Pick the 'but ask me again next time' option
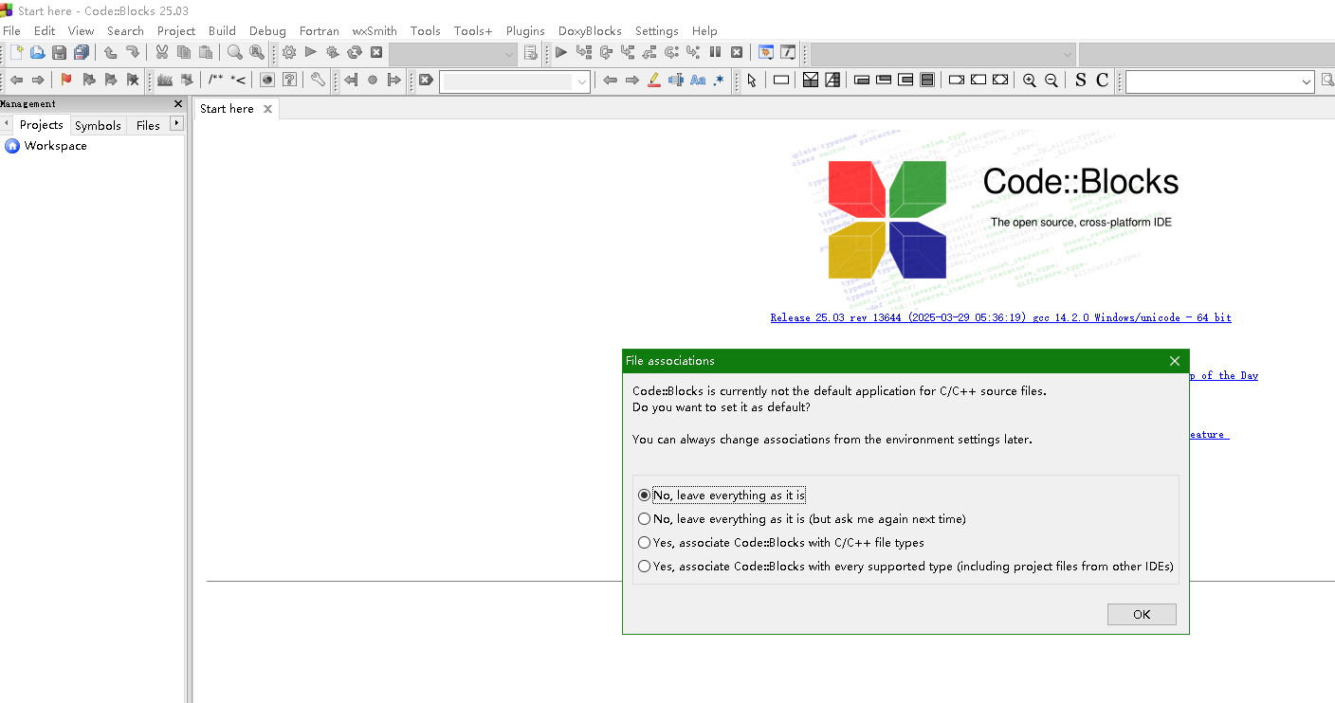This screenshot has height=703, width=1335. coord(645,519)
